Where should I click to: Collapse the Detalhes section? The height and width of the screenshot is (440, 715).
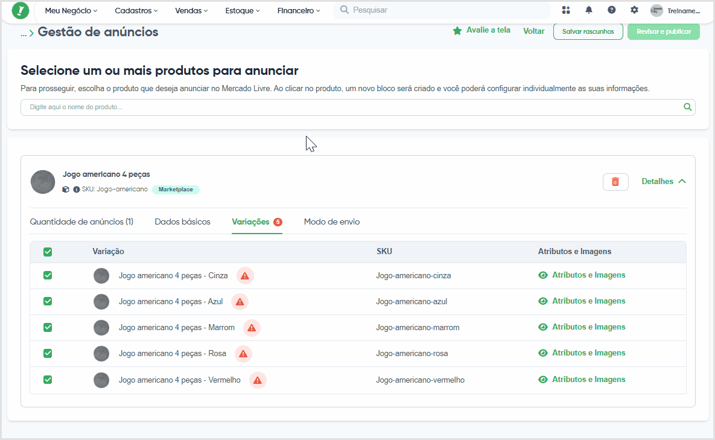click(x=664, y=182)
